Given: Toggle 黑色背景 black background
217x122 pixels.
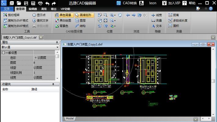Looking at the screenshot, I should point(64,15).
